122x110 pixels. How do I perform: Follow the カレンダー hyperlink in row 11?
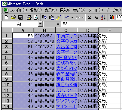coord(66,90)
